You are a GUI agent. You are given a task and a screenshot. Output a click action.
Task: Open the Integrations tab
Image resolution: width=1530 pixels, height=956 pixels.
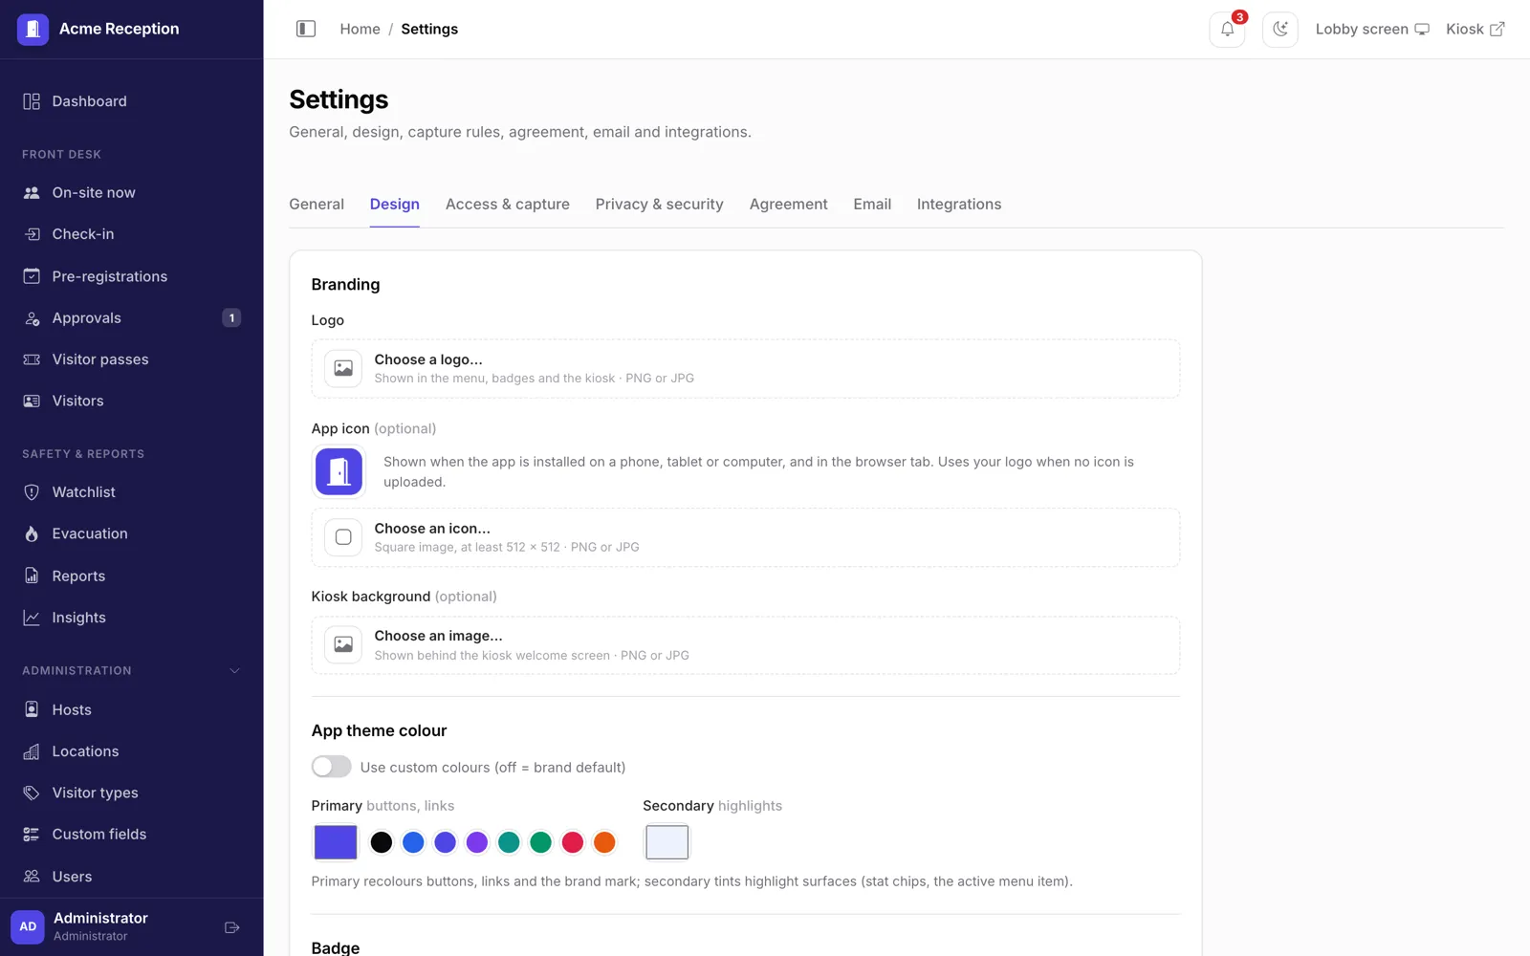959,204
